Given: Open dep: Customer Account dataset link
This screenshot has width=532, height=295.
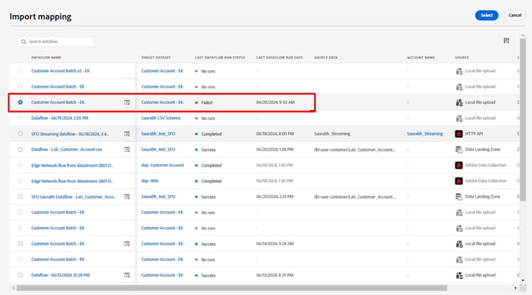Looking at the screenshot, I should point(162,165).
